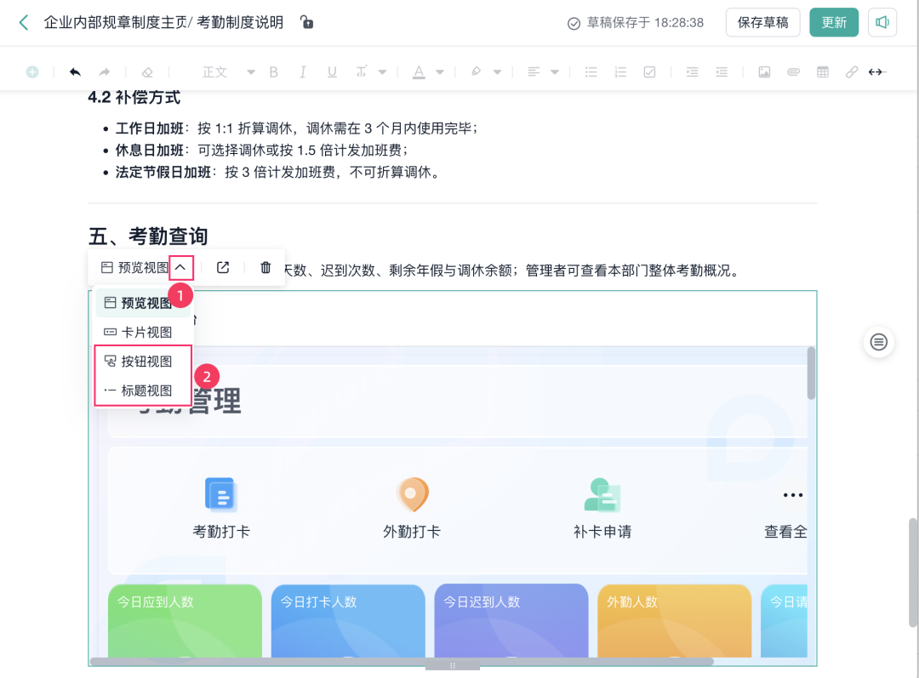Click the second indent icon
The width and height of the screenshot is (919, 678).
722,72
